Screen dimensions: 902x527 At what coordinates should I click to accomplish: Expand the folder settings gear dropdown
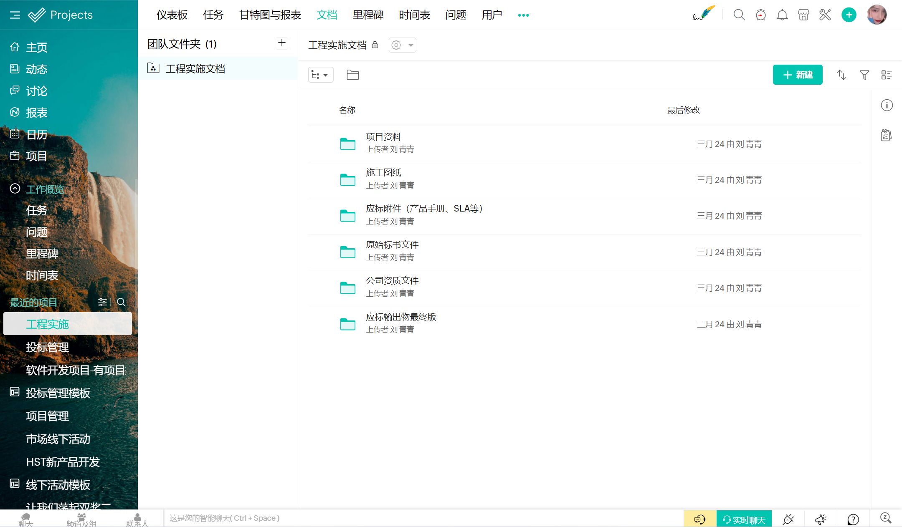pos(402,45)
